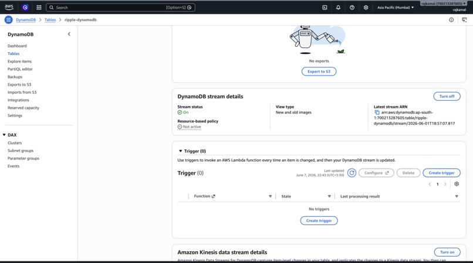Screen dimensions: 473x263
Task: Open DAX Events
Action: tap(13, 166)
